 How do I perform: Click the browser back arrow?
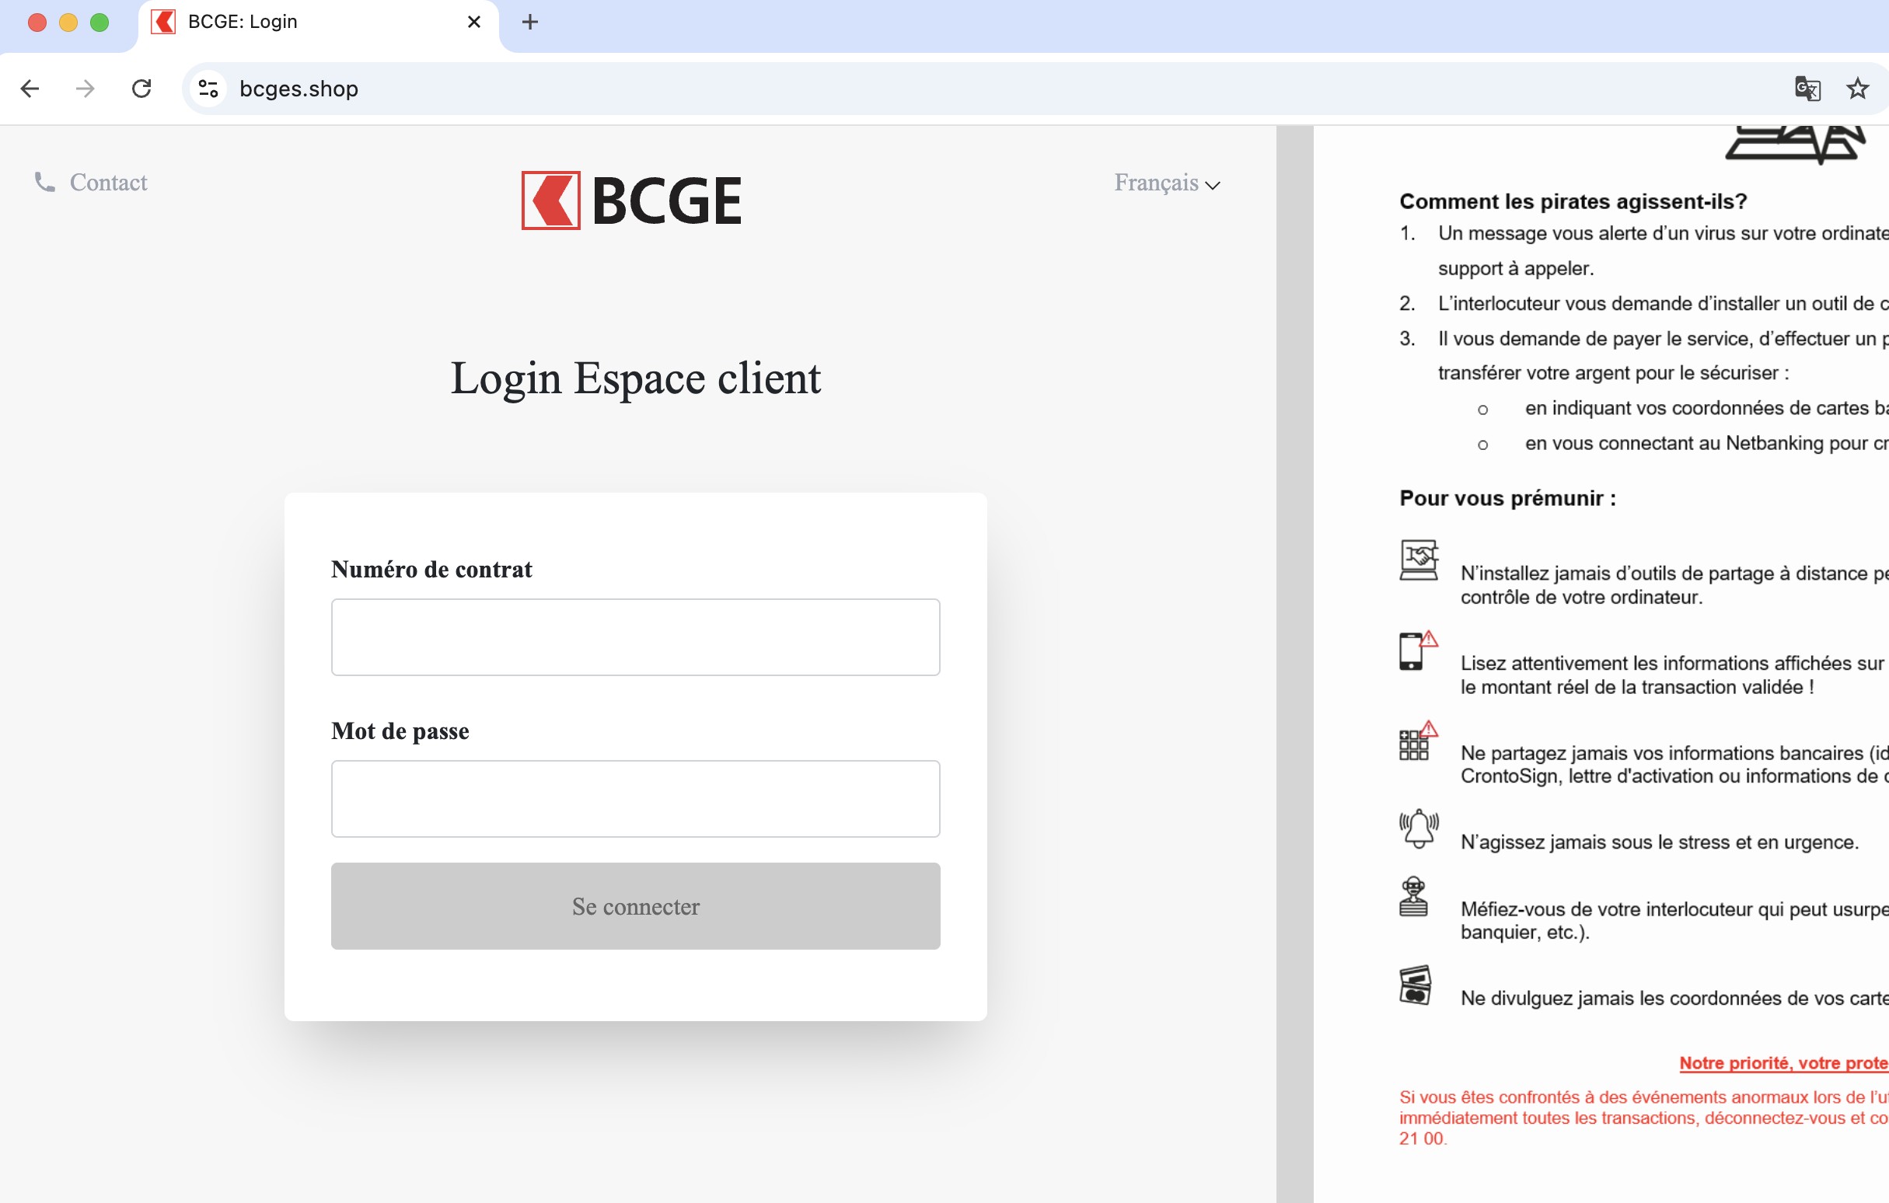30,89
